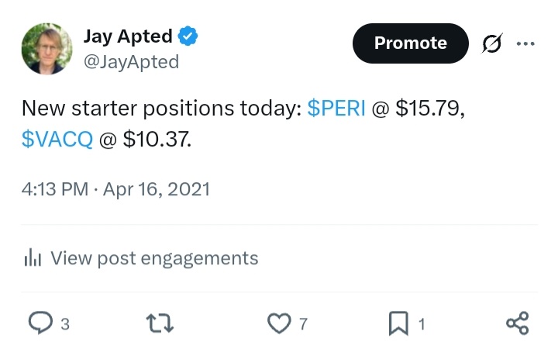Open the $PERI cashtag link
Viewport: 558px width, 352px height.
[336, 108]
